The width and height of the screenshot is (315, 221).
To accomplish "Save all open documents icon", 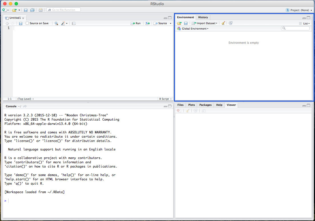I will point(32,10).
